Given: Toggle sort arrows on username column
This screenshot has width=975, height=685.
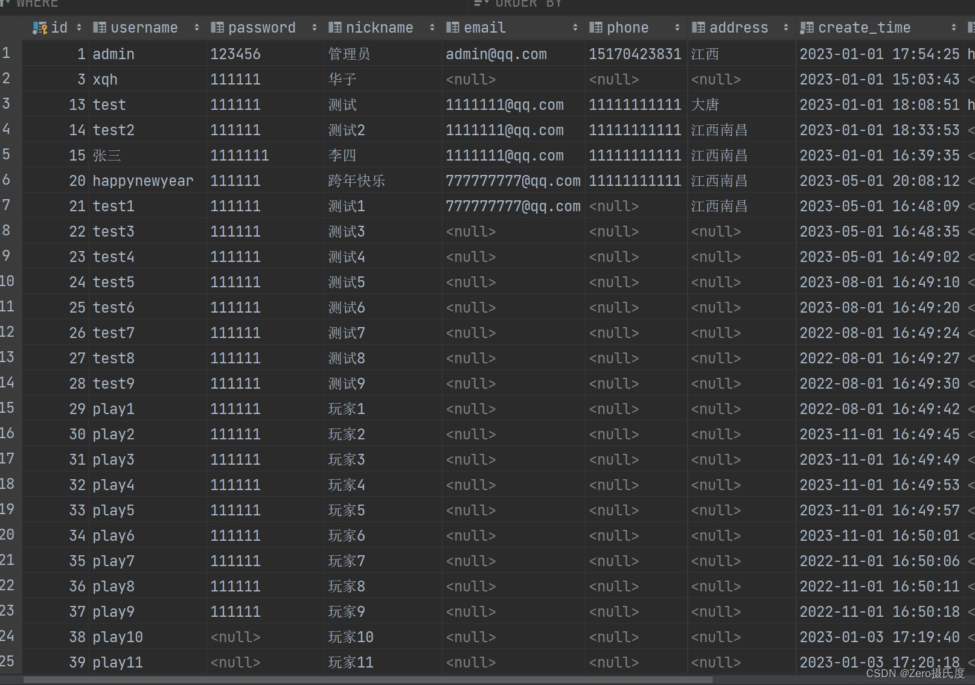Looking at the screenshot, I should (197, 28).
